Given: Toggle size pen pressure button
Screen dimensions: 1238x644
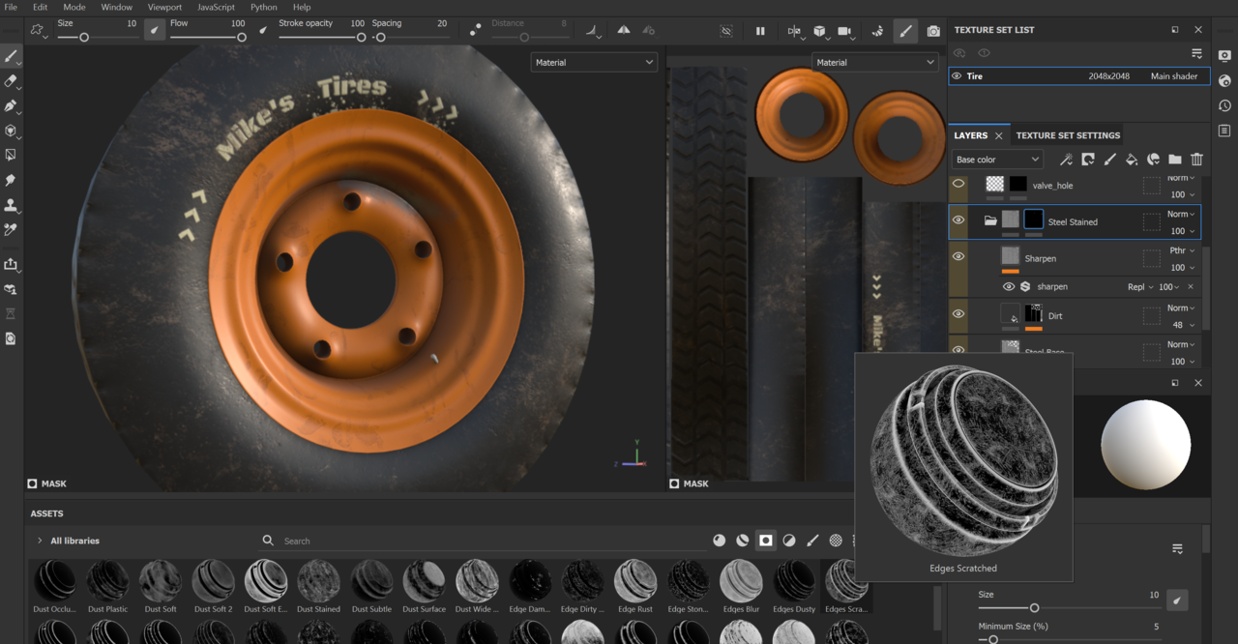Looking at the screenshot, I should [x=155, y=31].
